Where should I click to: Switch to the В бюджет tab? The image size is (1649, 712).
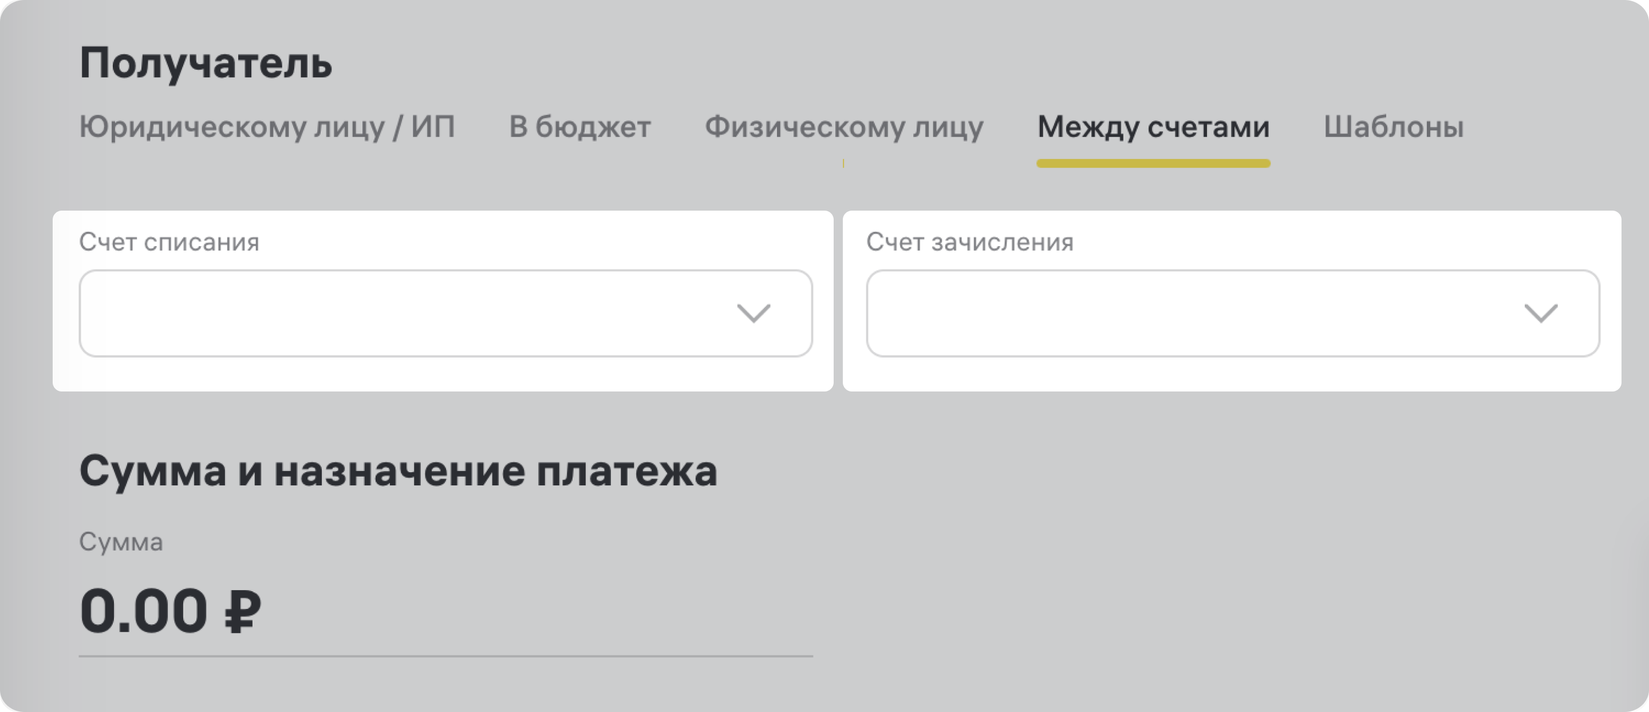[x=579, y=126]
